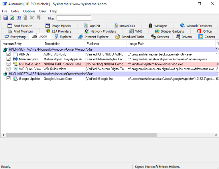Click the NVRaidService entry icon

click(x=15, y=64)
